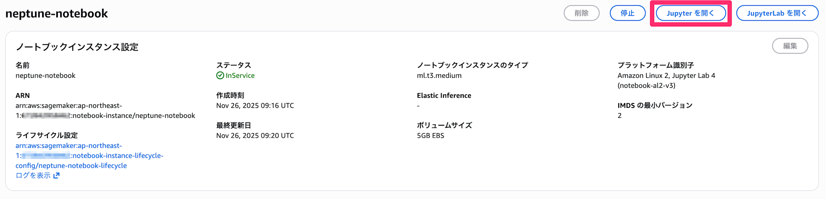This screenshot has width=826, height=199.
Task: Click the notebook-instance ARN value text
Action: point(105,111)
